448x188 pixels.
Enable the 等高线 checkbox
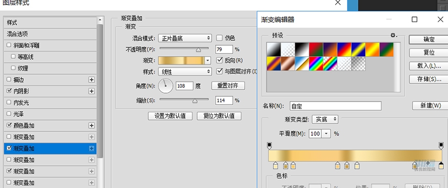click(x=13, y=57)
